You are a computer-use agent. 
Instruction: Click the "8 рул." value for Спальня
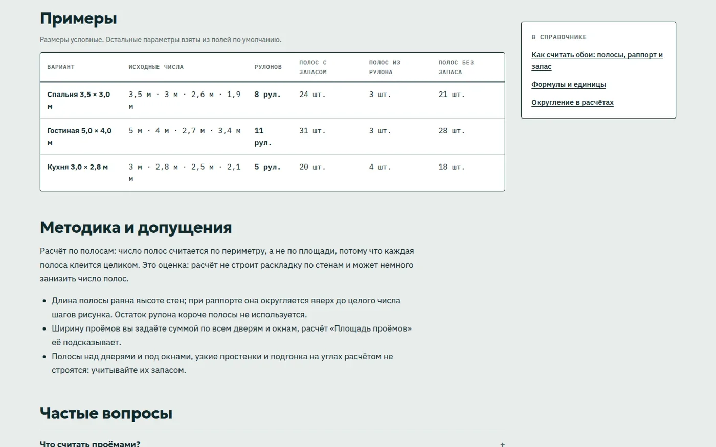tap(267, 95)
